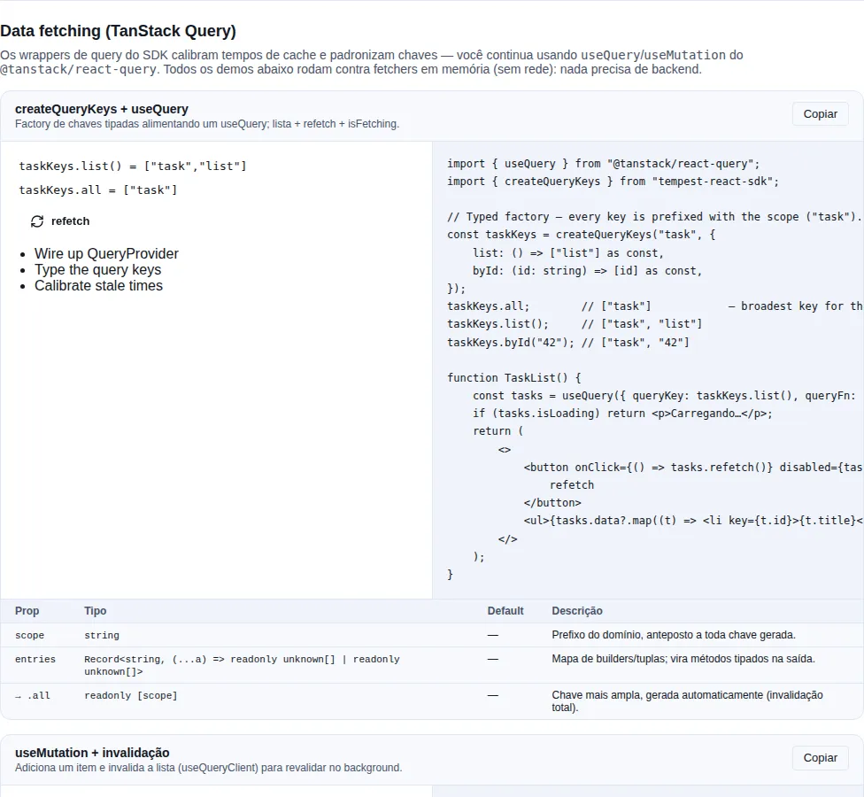
Task: Click the 'const taskKeys = createQueryKeys' code line
Action: pos(582,235)
